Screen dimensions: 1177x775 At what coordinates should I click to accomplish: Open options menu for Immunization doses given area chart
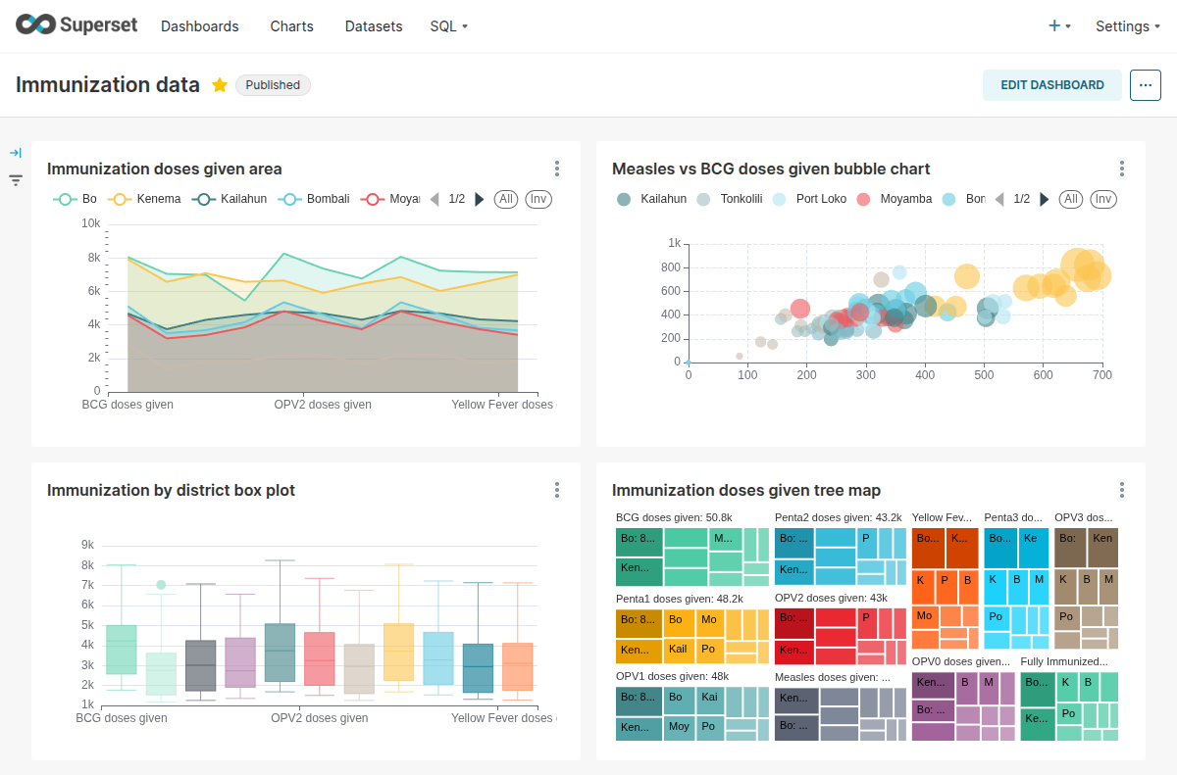(556, 168)
